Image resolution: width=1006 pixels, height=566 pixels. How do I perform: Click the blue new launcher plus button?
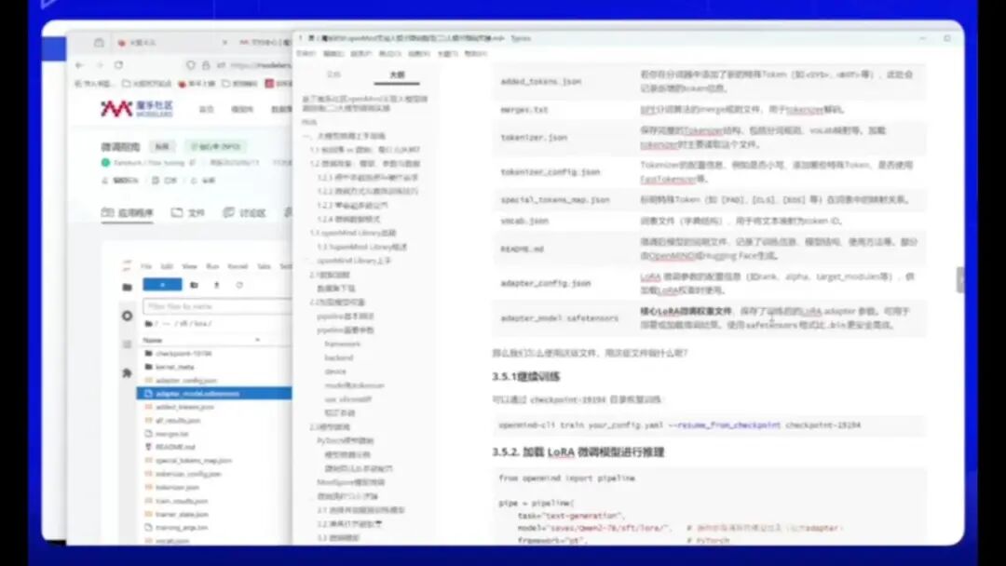pyautogui.click(x=162, y=285)
